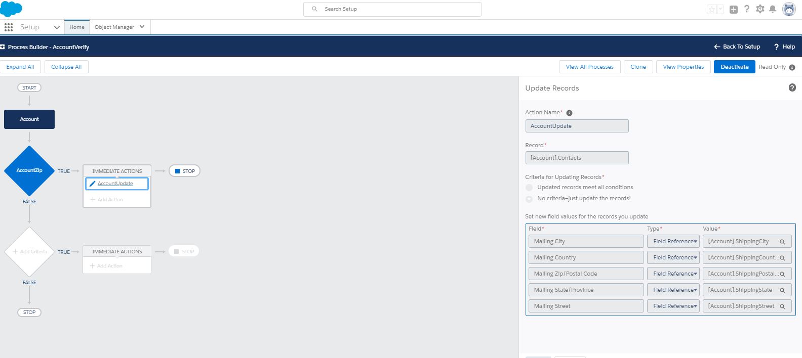
Task: Expand the favorites list dropdown arrow
Action: pos(720,9)
